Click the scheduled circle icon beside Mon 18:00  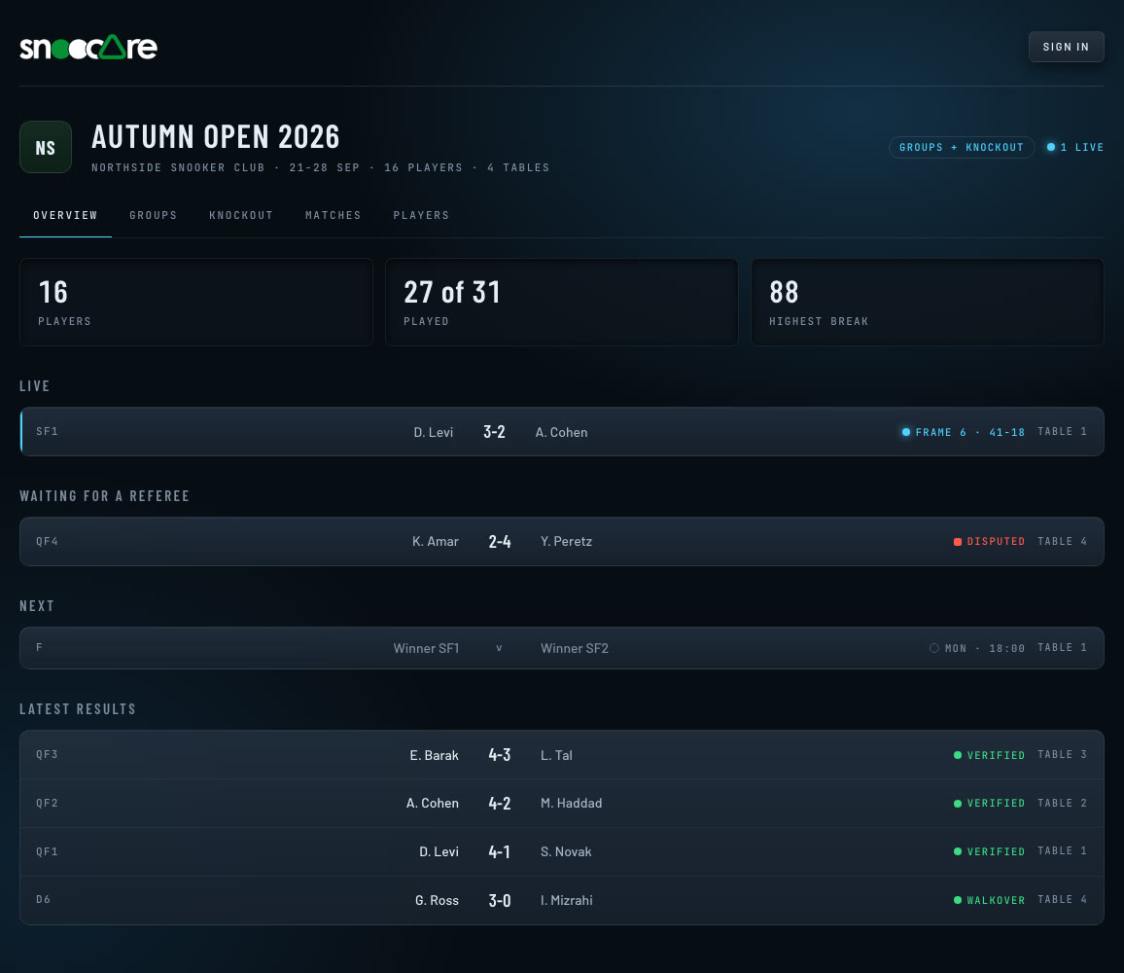pyautogui.click(x=934, y=648)
